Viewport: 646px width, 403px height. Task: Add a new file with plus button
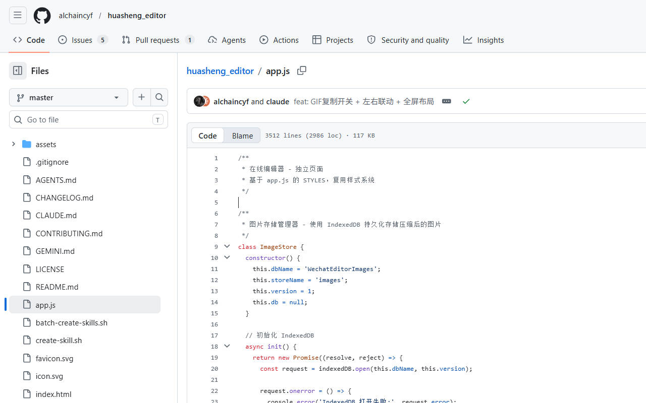click(x=141, y=97)
